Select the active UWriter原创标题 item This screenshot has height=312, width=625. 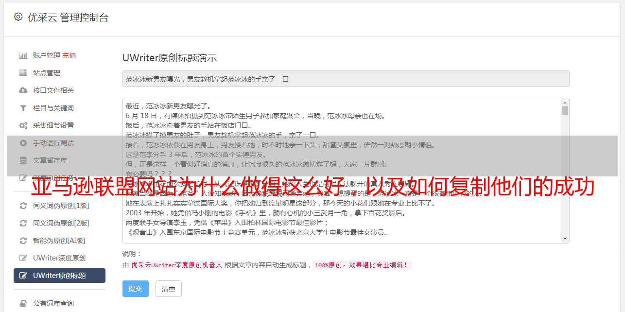click(59, 276)
